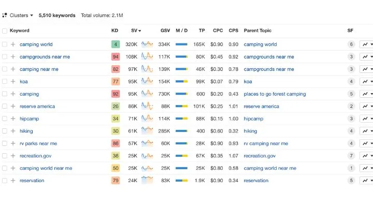Click the CPS column header
This screenshot has height=207, width=373.
click(x=233, y=31)
